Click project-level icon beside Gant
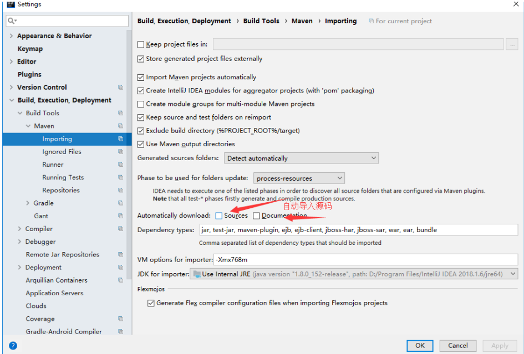Viewport: 524px width, 354px height. click(121, 216)
